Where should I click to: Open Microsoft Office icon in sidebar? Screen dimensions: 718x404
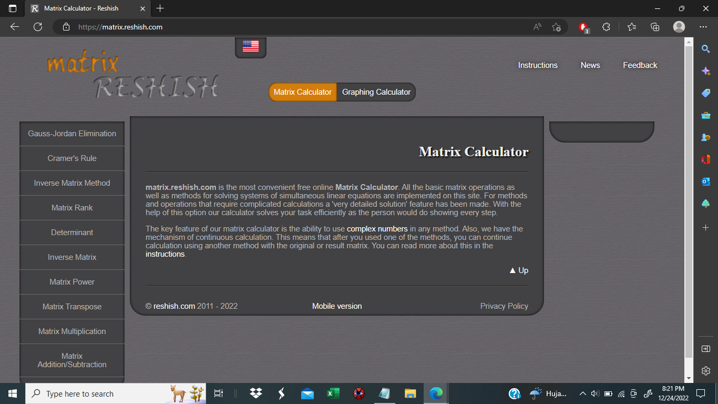click(706, 159)
